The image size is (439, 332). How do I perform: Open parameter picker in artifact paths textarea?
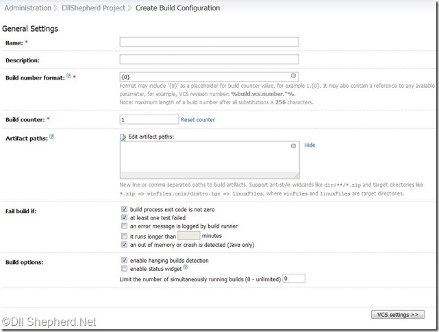coord(293,146)
